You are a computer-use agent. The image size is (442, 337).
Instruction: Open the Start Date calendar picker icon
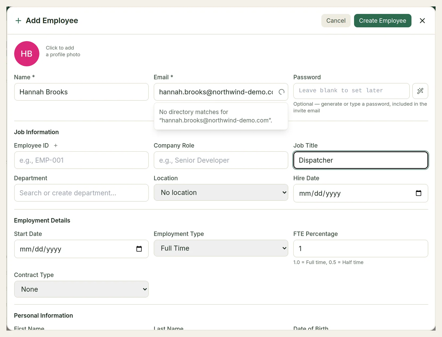tap(139, 249)
